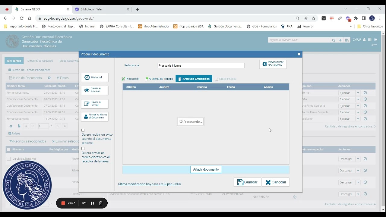Switch to the Producción tab
The width and height of the screenshot is (386, 217).
131,79
